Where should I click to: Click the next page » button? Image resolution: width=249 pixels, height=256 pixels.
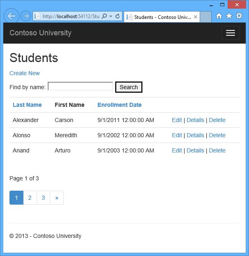point(57,198)
